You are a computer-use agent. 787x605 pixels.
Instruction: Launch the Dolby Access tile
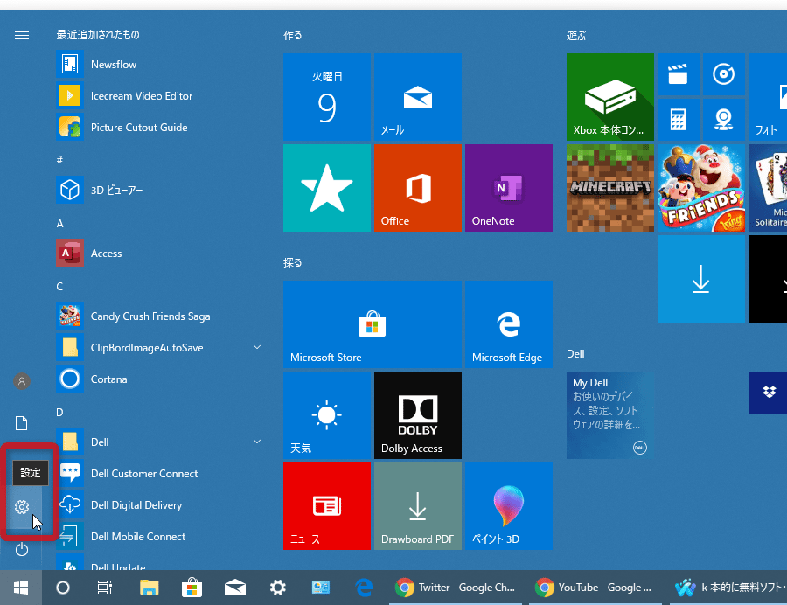tap(418, 415)
